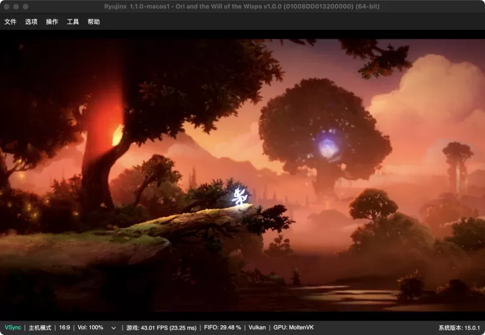Toggle 主机模式 docked mode
The height and width of the screenshot is (335, 485).
click(x=40, y=328)
